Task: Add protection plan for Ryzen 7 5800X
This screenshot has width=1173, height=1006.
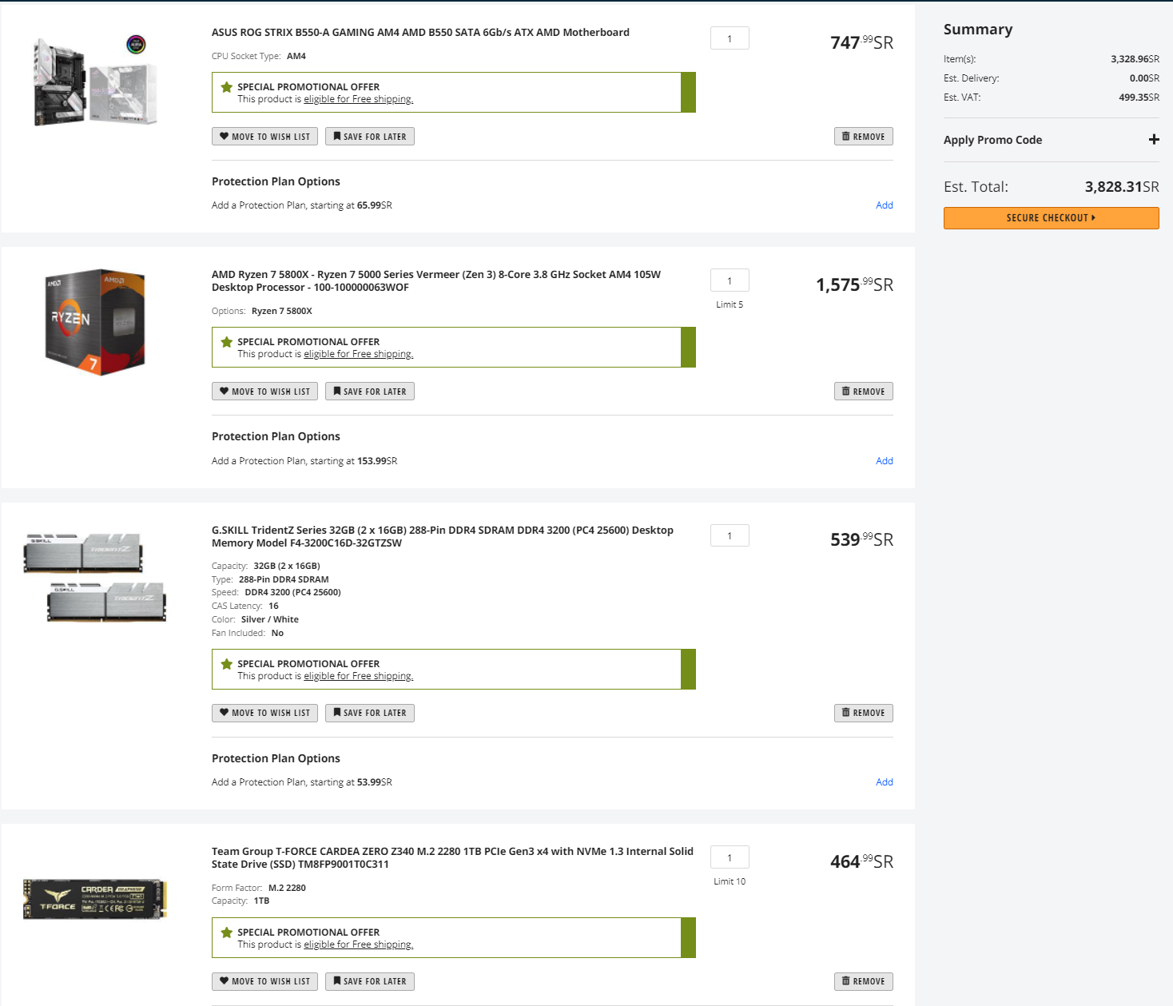Action: click(885, 461)
